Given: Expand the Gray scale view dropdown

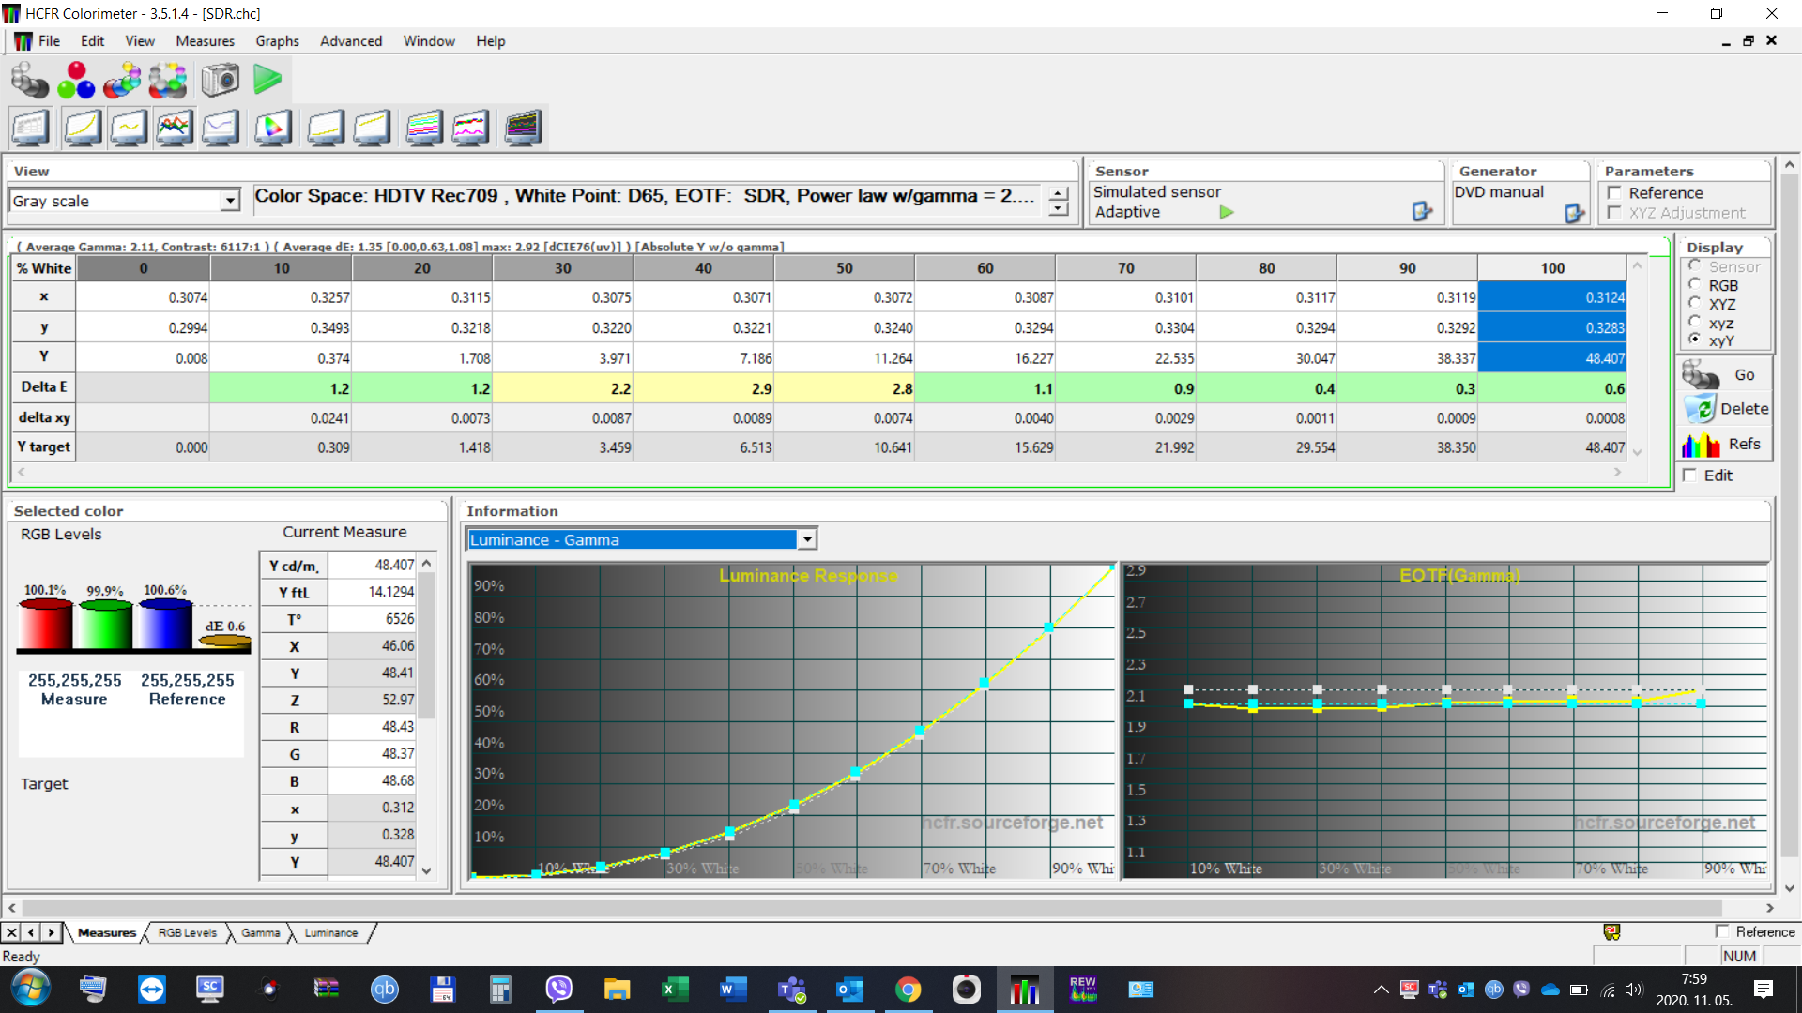Looking at the screenshot, I should [x=230, y=201].
